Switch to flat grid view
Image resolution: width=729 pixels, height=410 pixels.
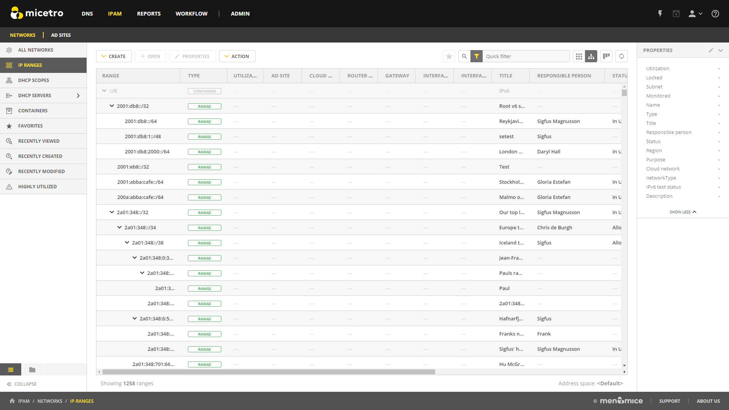coord(579,56)
